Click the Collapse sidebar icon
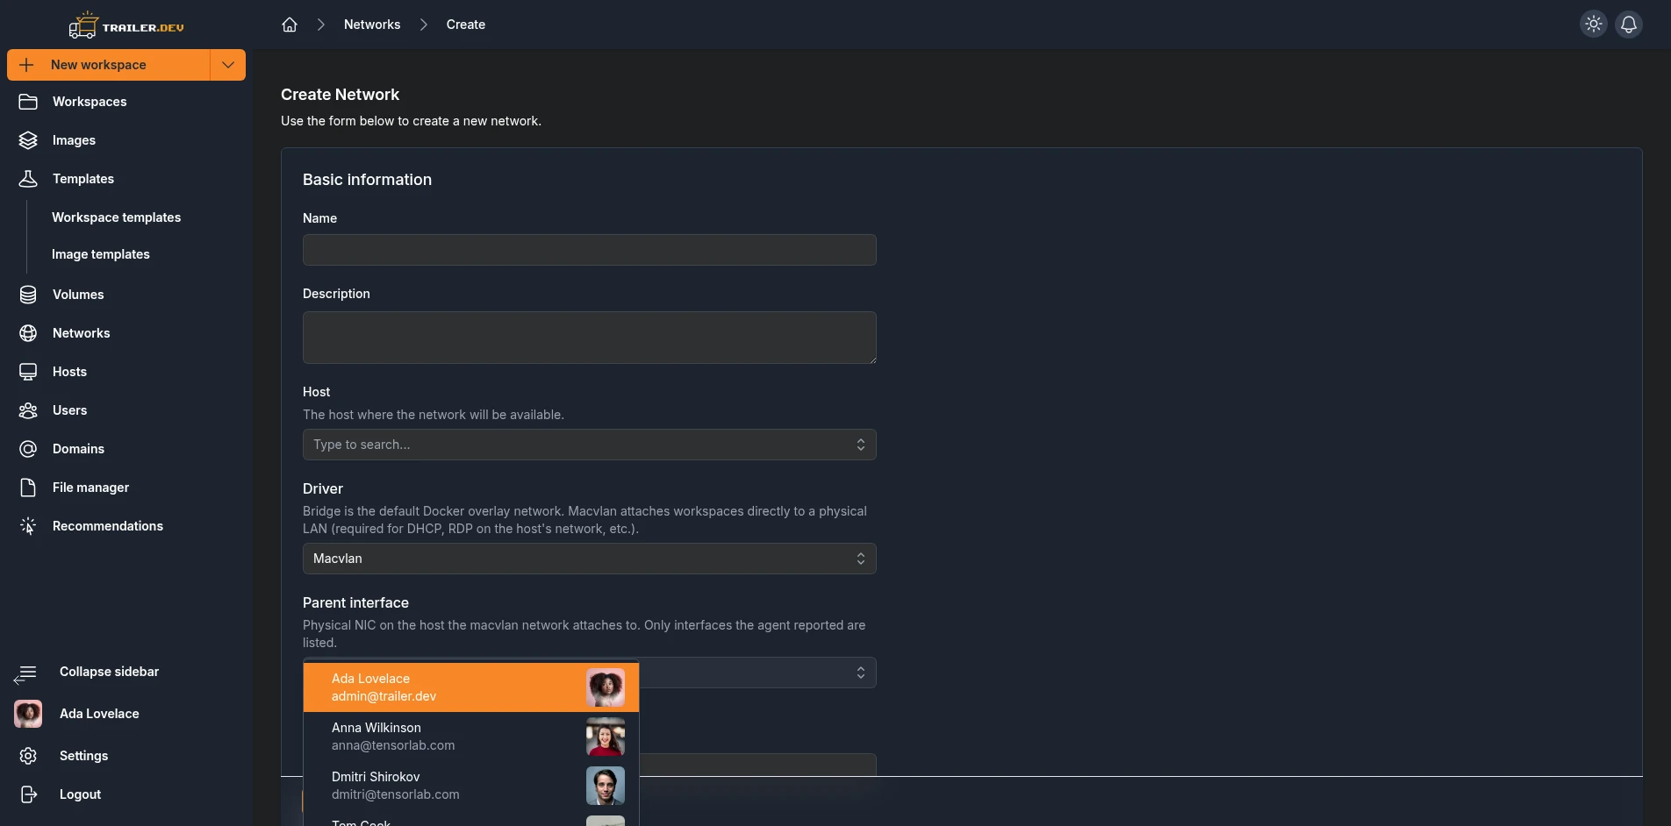The width and height of the screenshot is (1671, 826). (x=25, y=673)
